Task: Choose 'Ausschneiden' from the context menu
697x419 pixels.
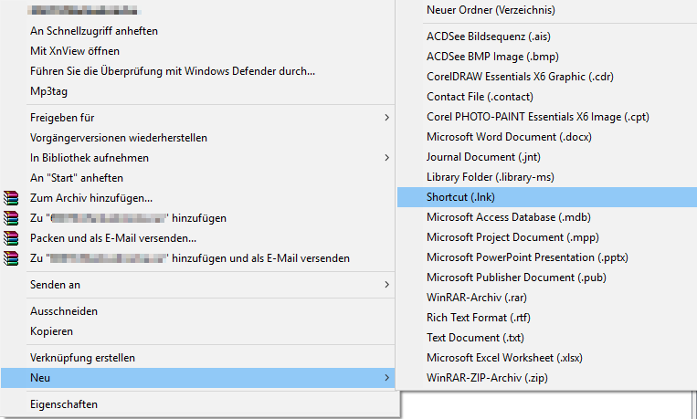Action: [x=64, y=311]
